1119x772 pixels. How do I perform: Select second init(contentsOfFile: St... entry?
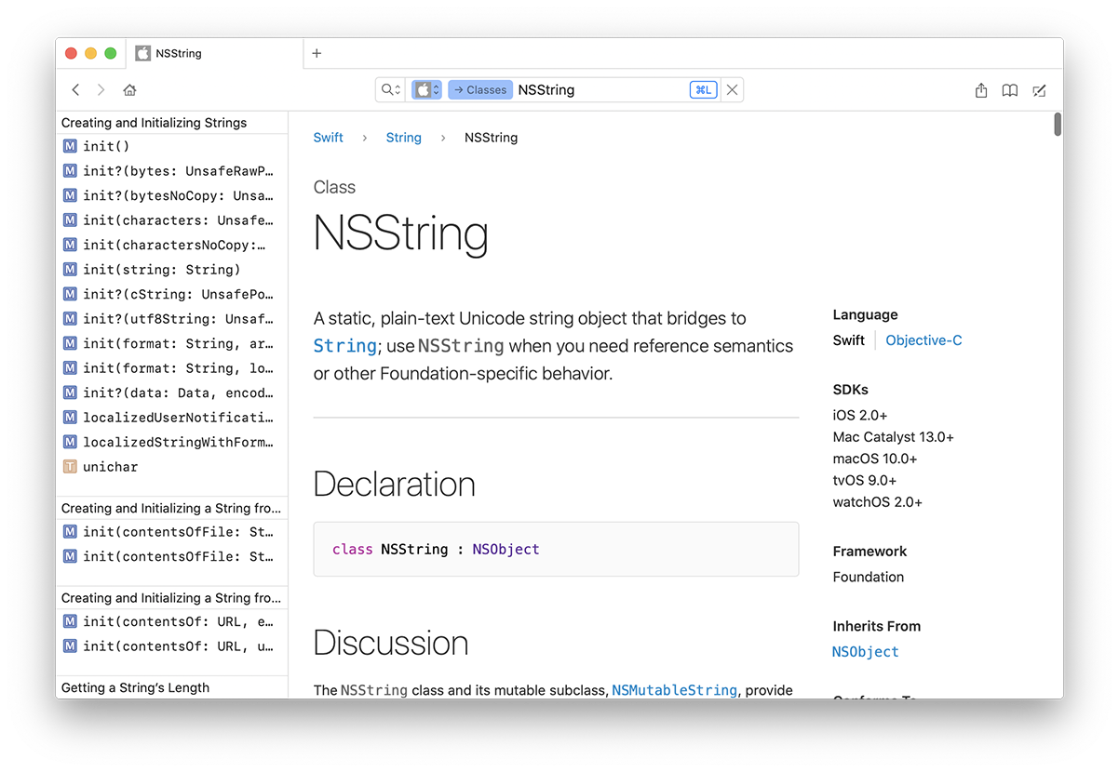172,556
